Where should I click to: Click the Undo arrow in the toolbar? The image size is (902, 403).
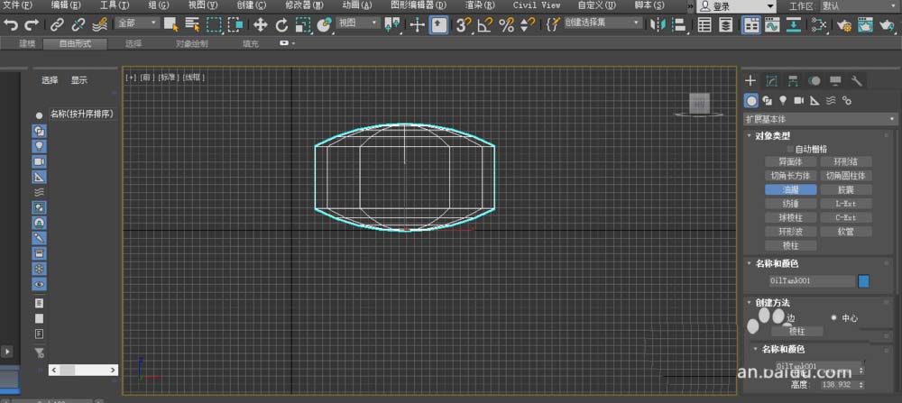click(11, 24)
